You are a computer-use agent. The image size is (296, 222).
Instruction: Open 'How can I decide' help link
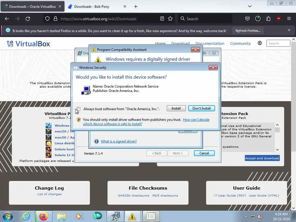point(196,120)
